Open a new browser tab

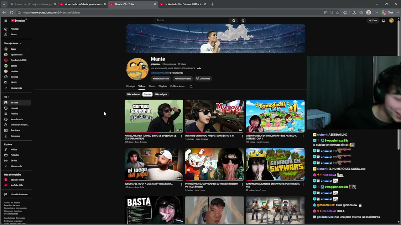point(212,4)
